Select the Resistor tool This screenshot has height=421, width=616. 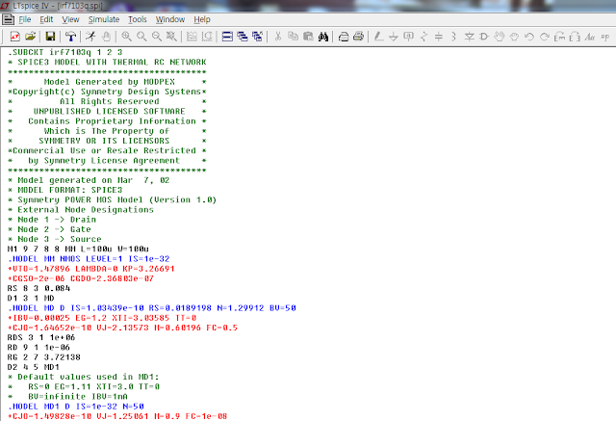tap(423, 37)
